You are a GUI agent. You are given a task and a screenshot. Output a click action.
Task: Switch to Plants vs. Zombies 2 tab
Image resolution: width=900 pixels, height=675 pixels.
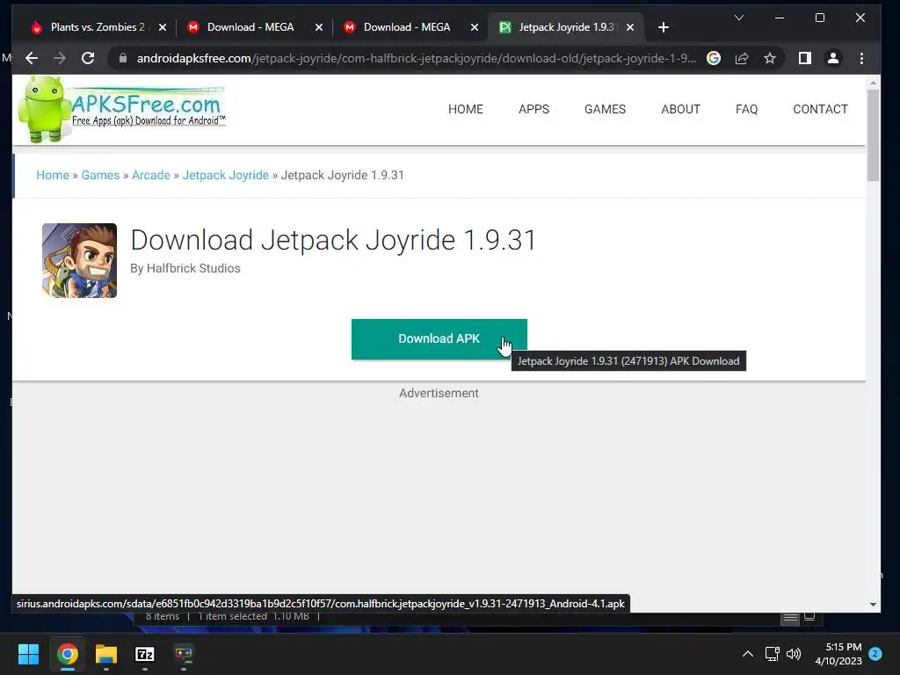pos(98,27)
